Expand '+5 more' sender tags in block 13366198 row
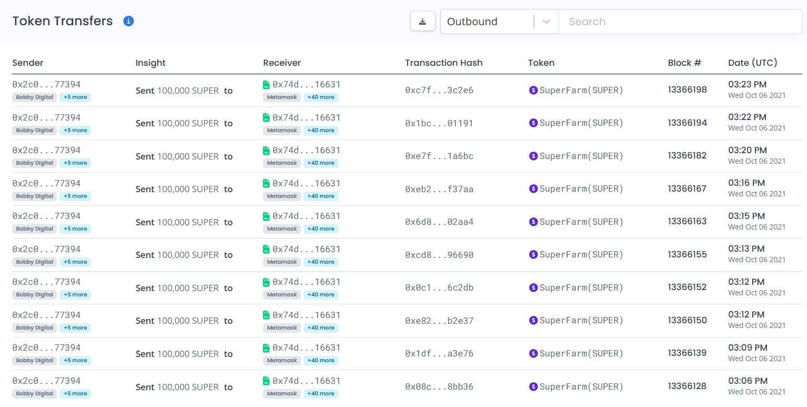This screenshot has width=807, height=407. [x=75, y=97]
